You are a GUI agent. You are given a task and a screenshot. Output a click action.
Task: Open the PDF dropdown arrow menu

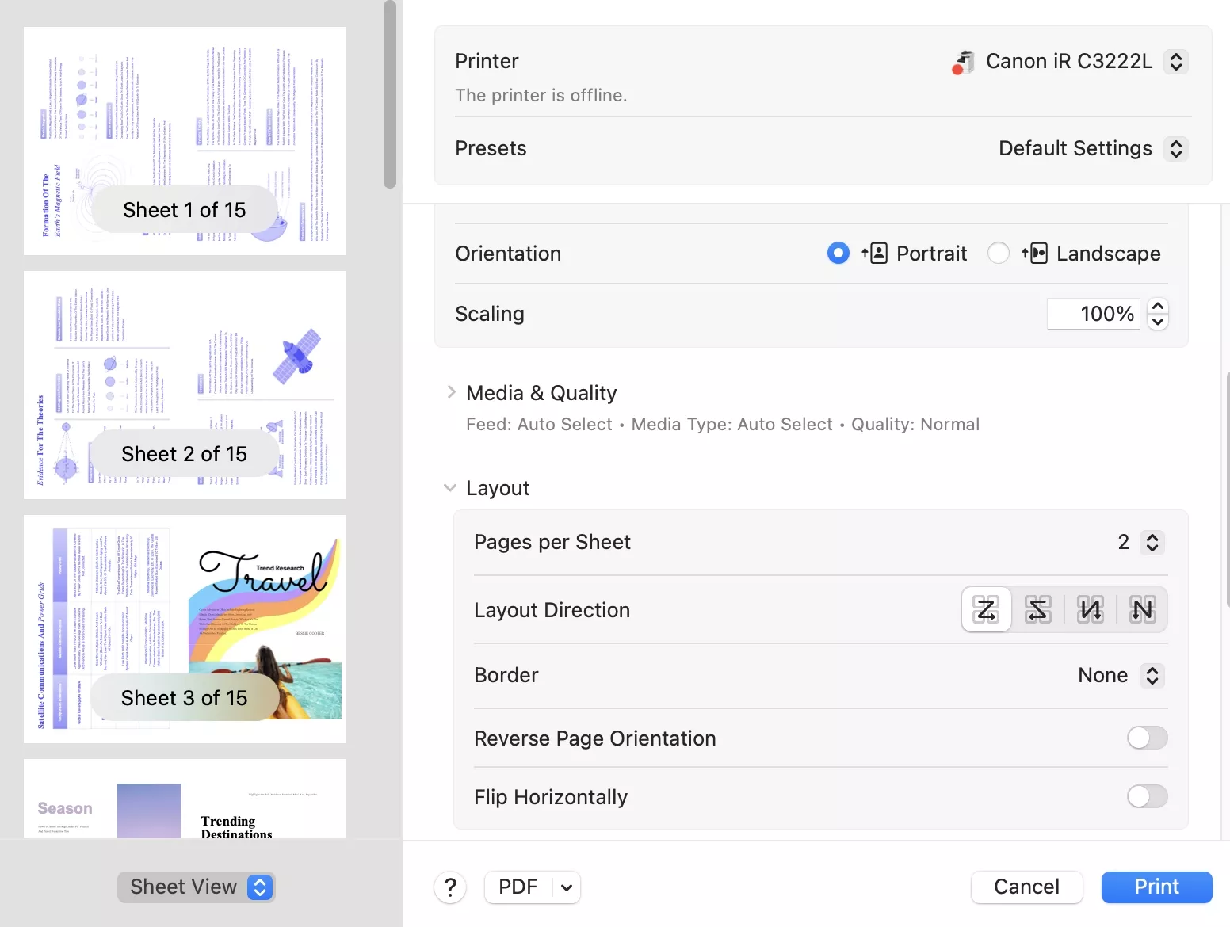[567, 887]
